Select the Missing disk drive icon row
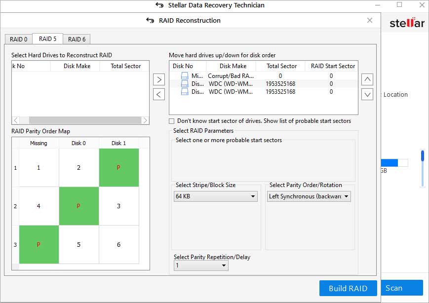This screenshot has height=303, width=429. 185,76
